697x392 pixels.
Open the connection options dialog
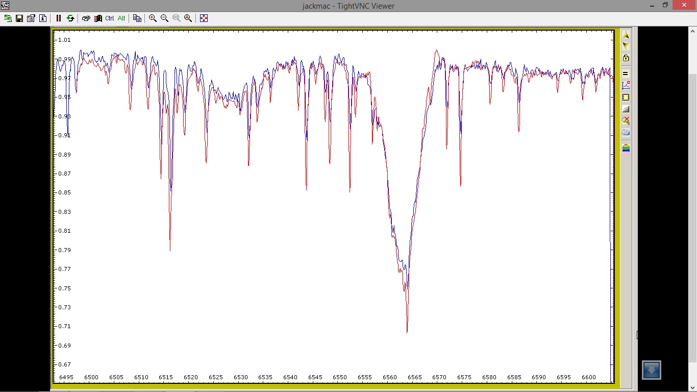(31, 18)
